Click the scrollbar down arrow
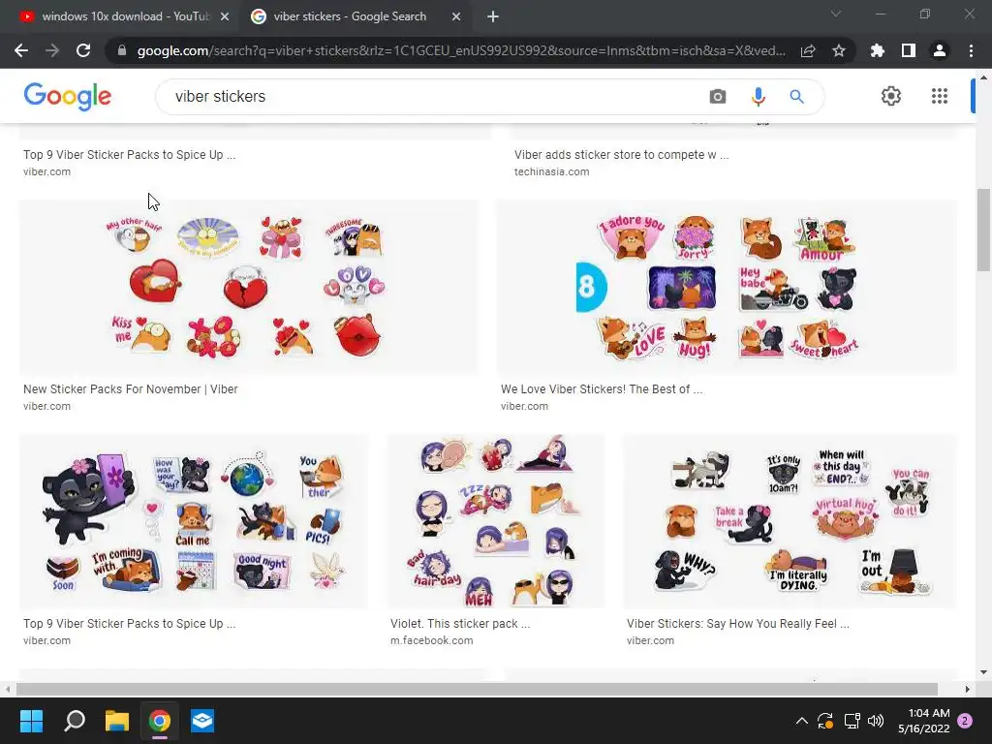The height and width of the screenshot is (744, 992). [x=983, y=672]
